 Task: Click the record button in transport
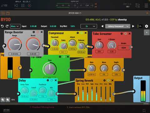[x=29, y=5]
